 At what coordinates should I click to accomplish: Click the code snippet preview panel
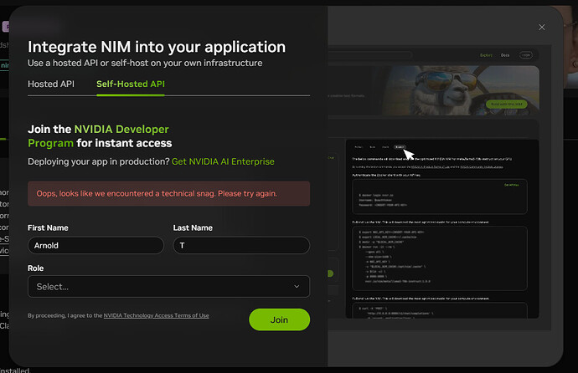pyautogui.click(x=442, y=229)
